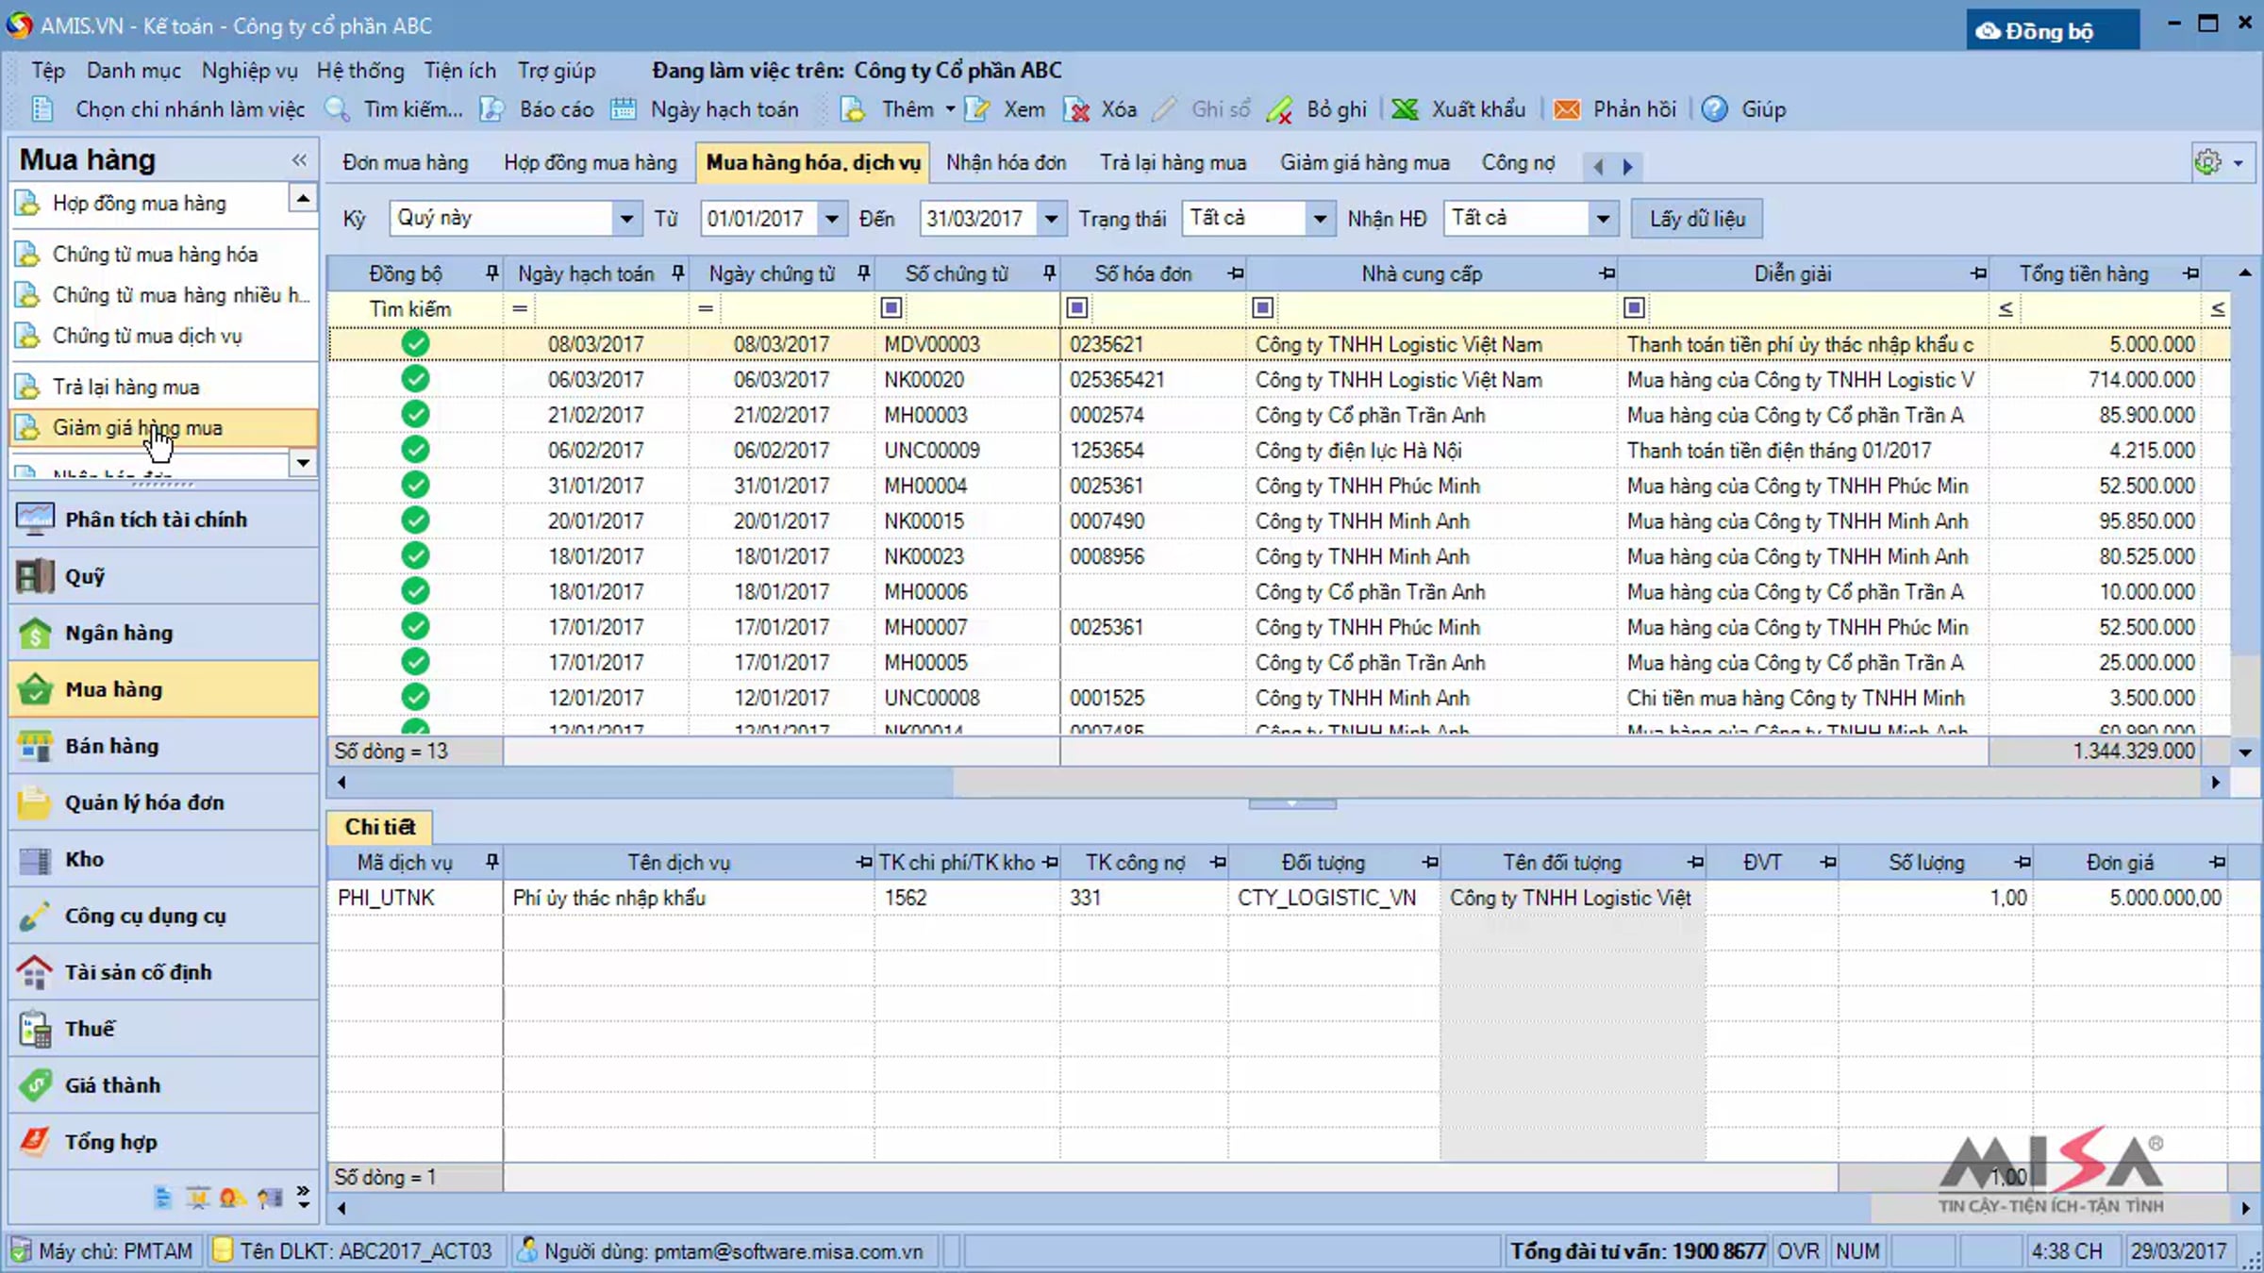This screenshot has width=2264, height=1273.
Task: Open the Giá thành module
Action: (164, 1085)
